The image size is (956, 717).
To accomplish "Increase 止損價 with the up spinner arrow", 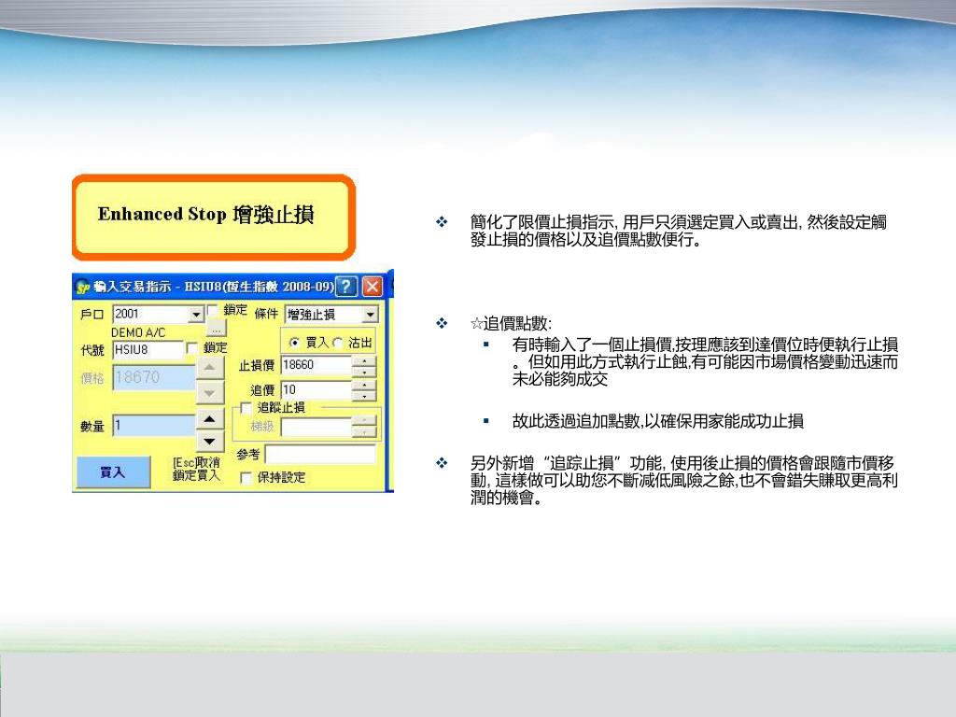I will pyautogui.click(x=364, y=360).
